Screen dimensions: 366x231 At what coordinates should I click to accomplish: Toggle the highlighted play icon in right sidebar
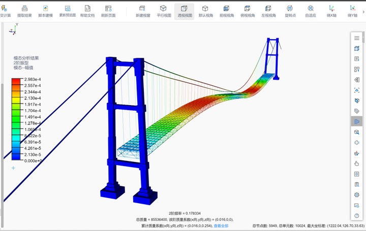[x=357, y=121]
